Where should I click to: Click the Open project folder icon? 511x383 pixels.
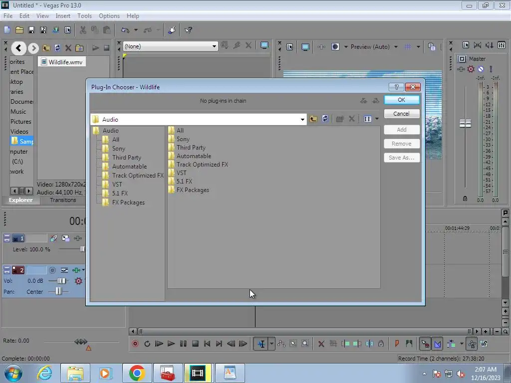coord(19,30)
